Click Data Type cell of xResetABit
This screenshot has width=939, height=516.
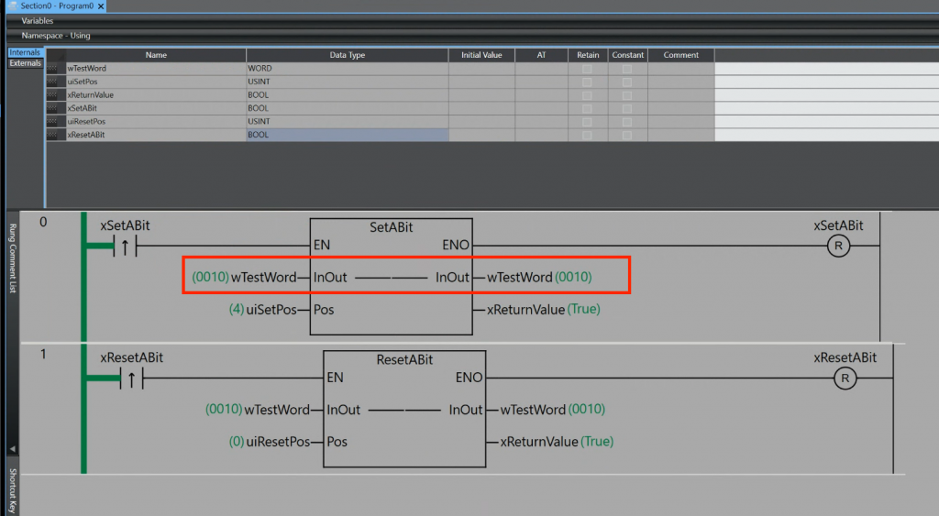pyautogui.click(x=347, y=135)
